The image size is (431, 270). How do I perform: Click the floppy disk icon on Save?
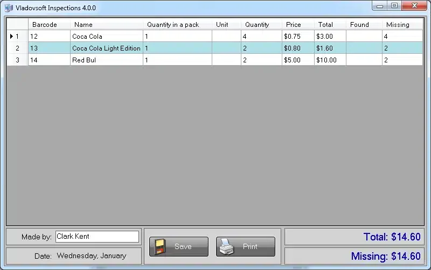[x=160, y=246]
